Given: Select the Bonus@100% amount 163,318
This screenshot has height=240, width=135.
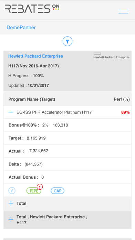Looking at the screenshot, I should coord(60,125).
